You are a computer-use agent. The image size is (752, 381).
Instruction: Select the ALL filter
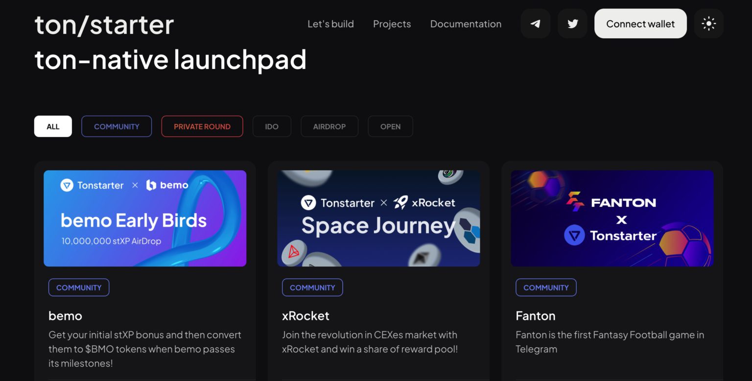53,126
